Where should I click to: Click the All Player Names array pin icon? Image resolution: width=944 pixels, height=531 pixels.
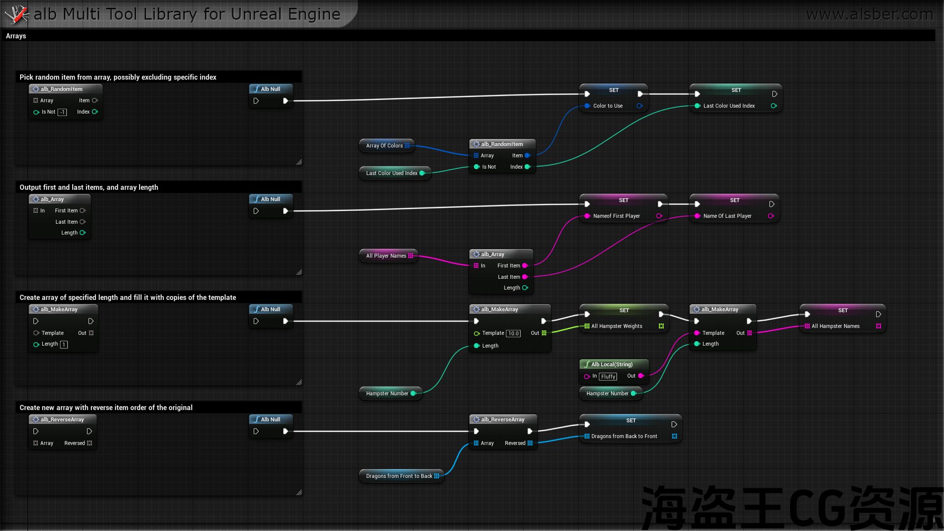tap(411, 256)
